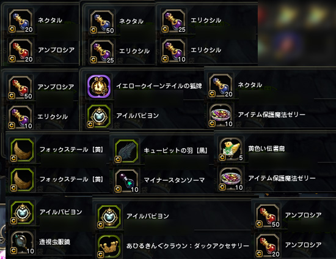Click the エリクシル 10 icon below アンブロシア 50
This screenshot has height=259, width=336.
pos(20,118)
